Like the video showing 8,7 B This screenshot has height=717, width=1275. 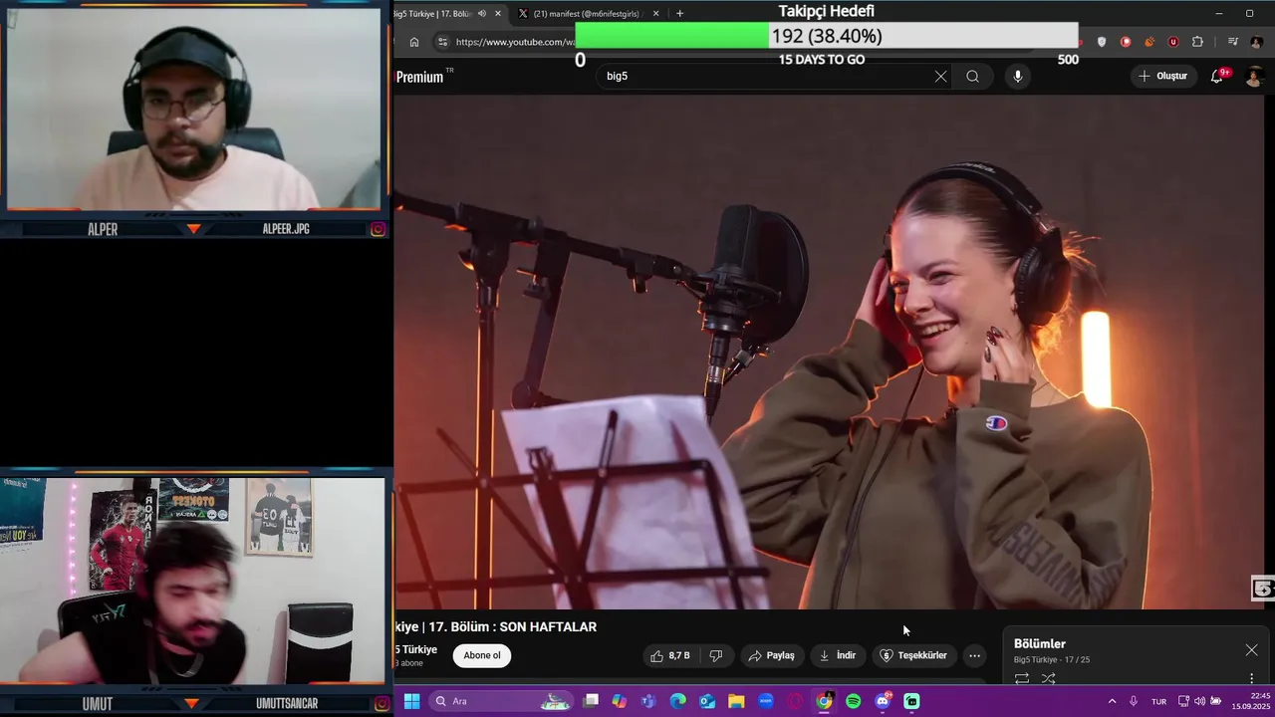click(x=669, y=655)
